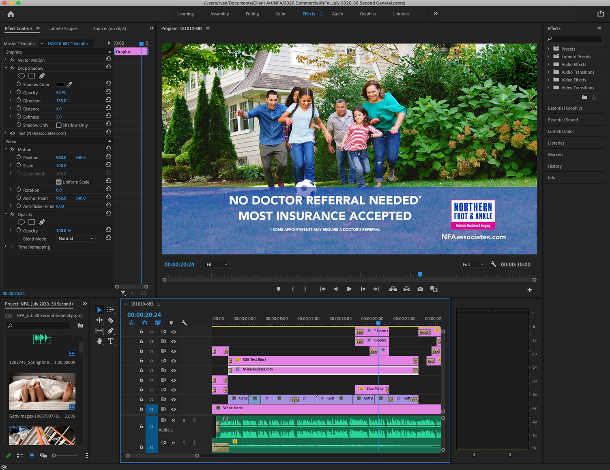Toggle V9 track eye visibility

tap(174, 332)
